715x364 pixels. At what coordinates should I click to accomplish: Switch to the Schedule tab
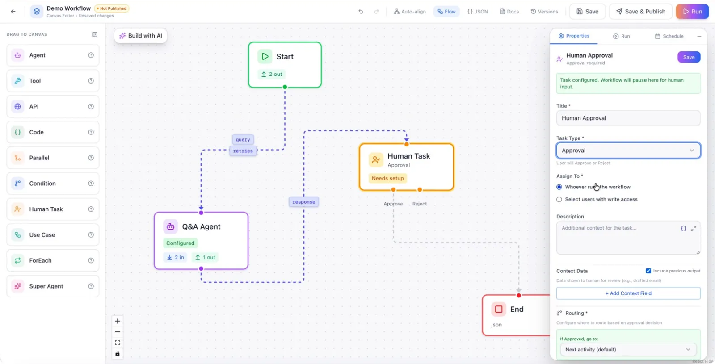(x=669, y=36)
